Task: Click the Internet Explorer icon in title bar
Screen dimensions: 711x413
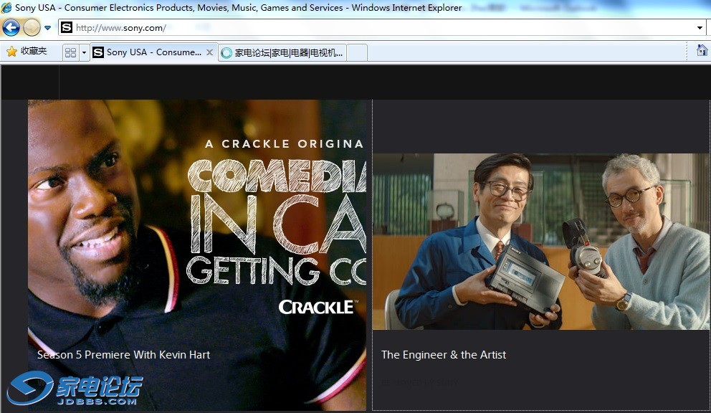Action: pos(6,8)
